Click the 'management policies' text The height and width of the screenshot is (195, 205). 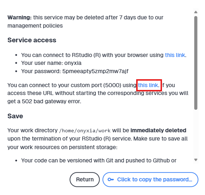[35, 26]
